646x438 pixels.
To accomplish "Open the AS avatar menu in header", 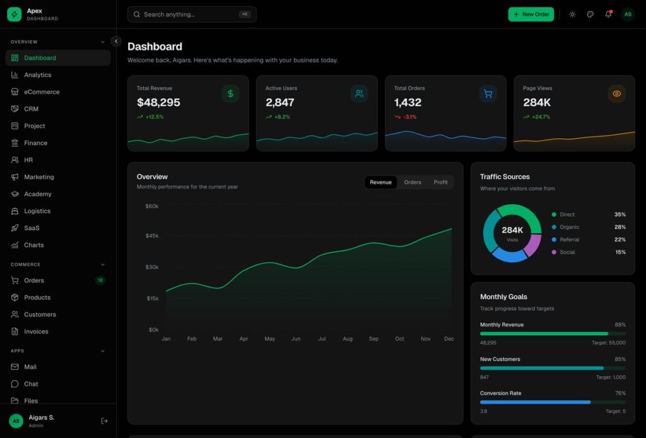I will (628, 14).
